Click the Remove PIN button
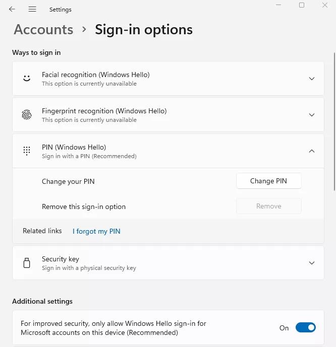This screenshot has width=336, height=347. click(x=268, y=206)
